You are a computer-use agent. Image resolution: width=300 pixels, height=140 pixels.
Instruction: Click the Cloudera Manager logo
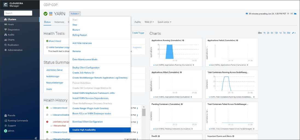coord(6,4)
